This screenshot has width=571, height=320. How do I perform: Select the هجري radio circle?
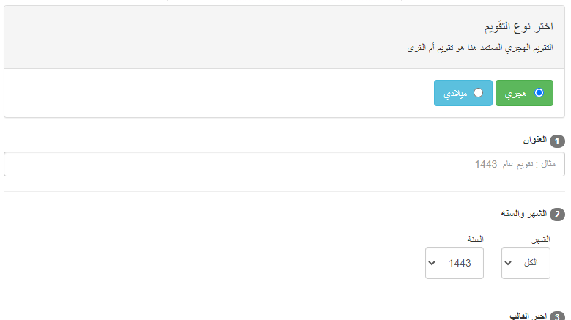point(539,93)
